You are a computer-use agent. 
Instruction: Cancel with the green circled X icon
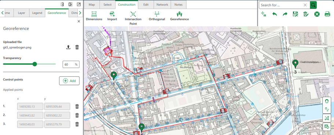pyautogui.click(x=317, y=14)
